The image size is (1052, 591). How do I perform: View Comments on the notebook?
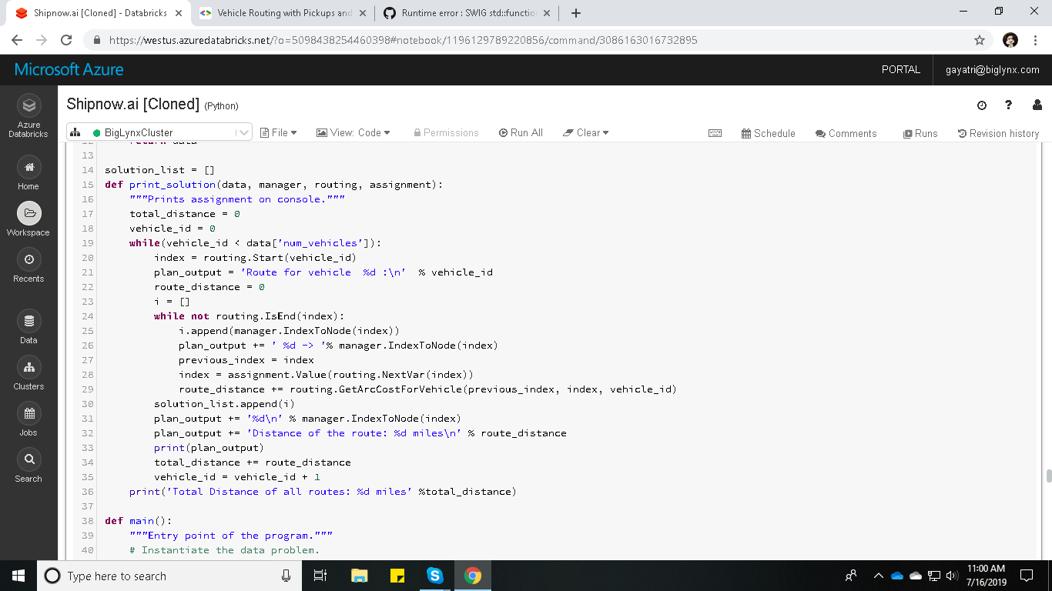[846, 132]
